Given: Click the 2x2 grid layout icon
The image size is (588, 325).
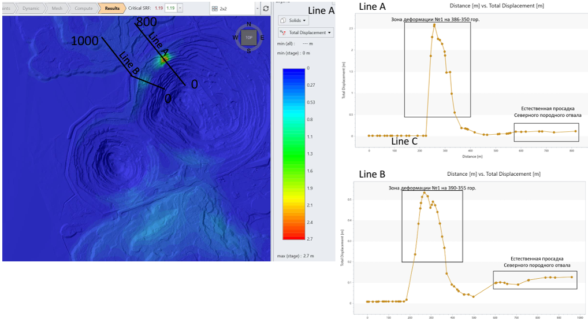Looking at the screenshot, I should [215, 9].
